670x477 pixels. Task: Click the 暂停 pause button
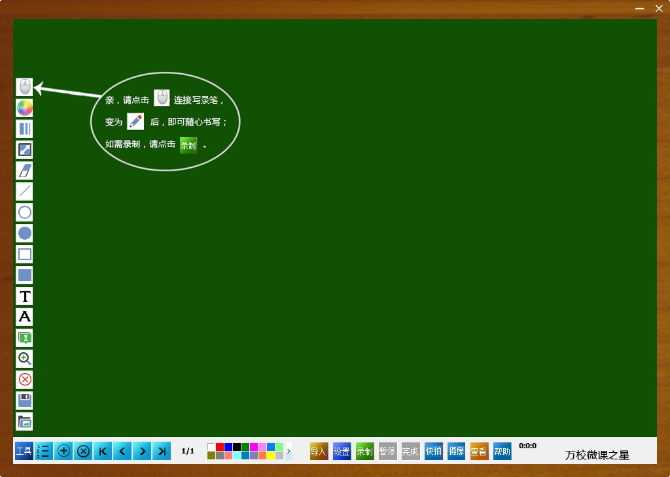387,451
